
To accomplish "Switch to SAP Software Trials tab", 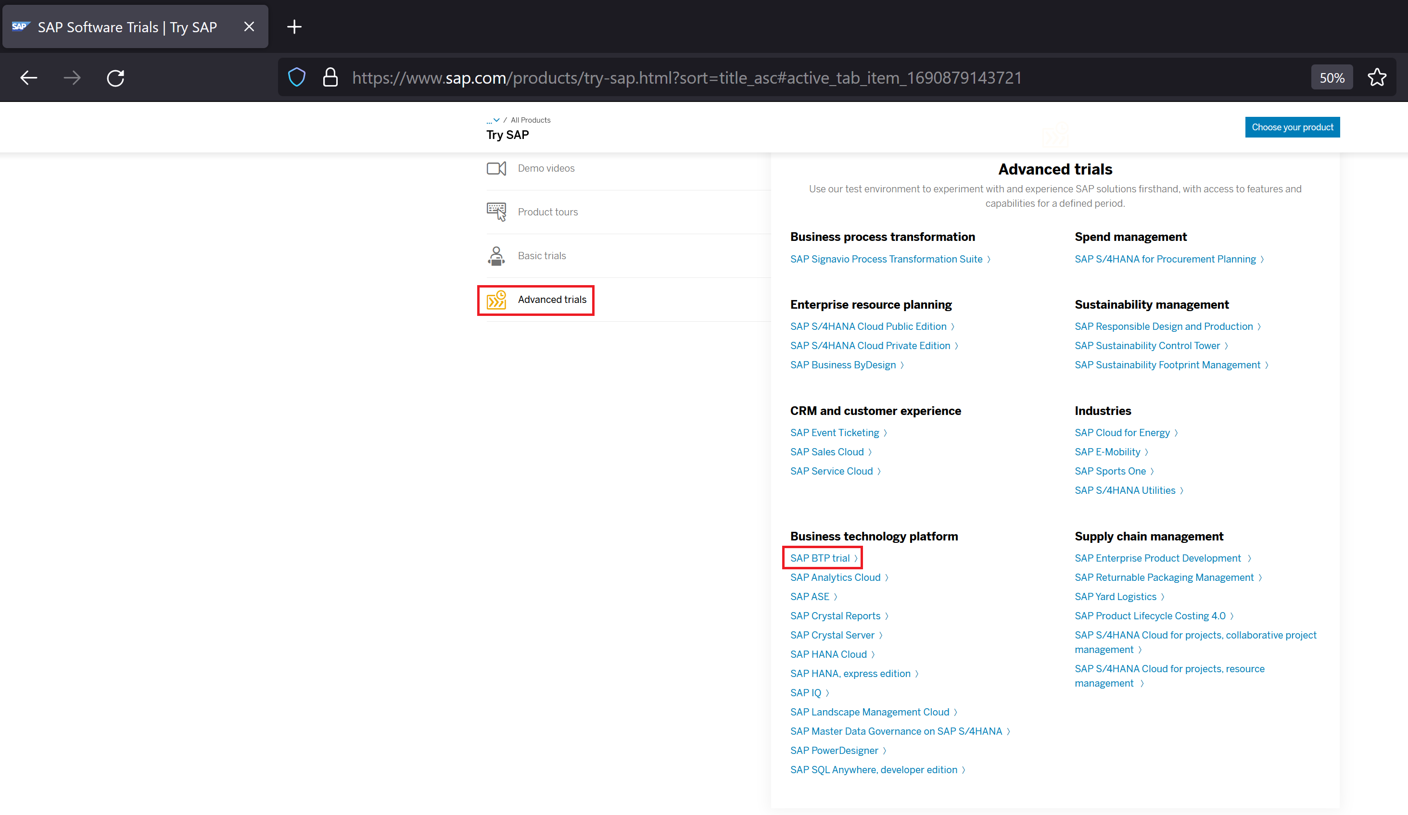I will click(x=127, y=27).
